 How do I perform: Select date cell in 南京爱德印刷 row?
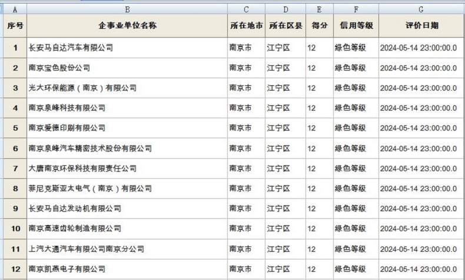(x=421, y=128)
